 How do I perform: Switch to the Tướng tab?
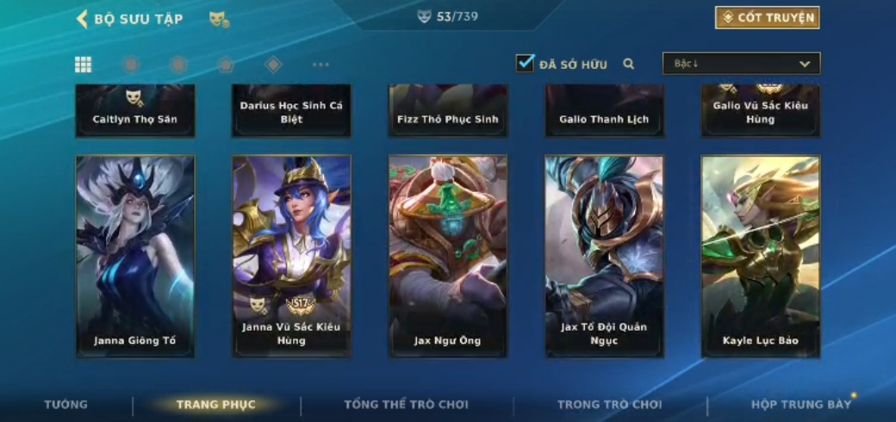[66, 405]
